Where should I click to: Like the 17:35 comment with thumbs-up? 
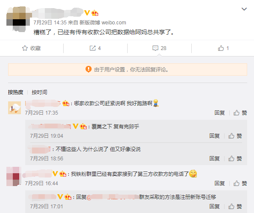pyautogui.click(x=236, y=112)
